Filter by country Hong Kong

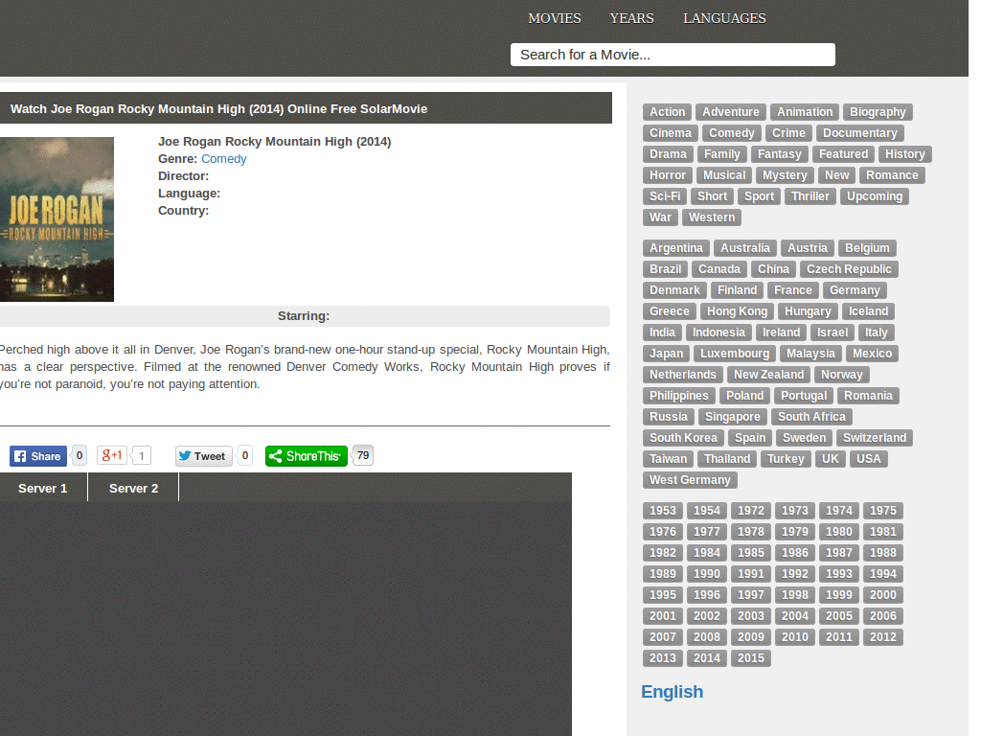click(737, 311)
